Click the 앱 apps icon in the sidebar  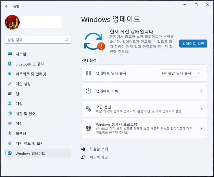pyautogui.click(x=10, y=93)
